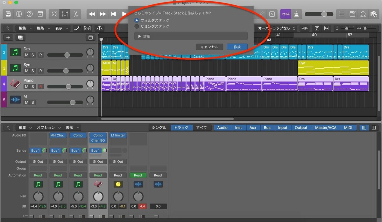The image size is (382, 222).
Task: Select the サミングスタック radio button
Action: pyautogui.click(x=137, y=26)
